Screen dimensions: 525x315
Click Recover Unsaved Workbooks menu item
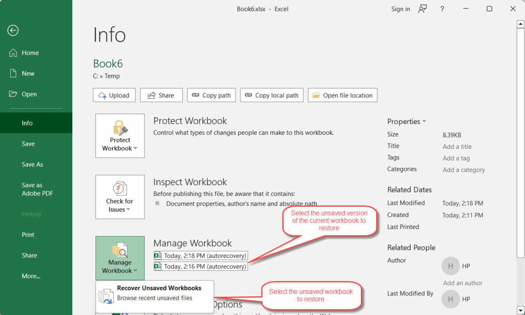[155, 297]
